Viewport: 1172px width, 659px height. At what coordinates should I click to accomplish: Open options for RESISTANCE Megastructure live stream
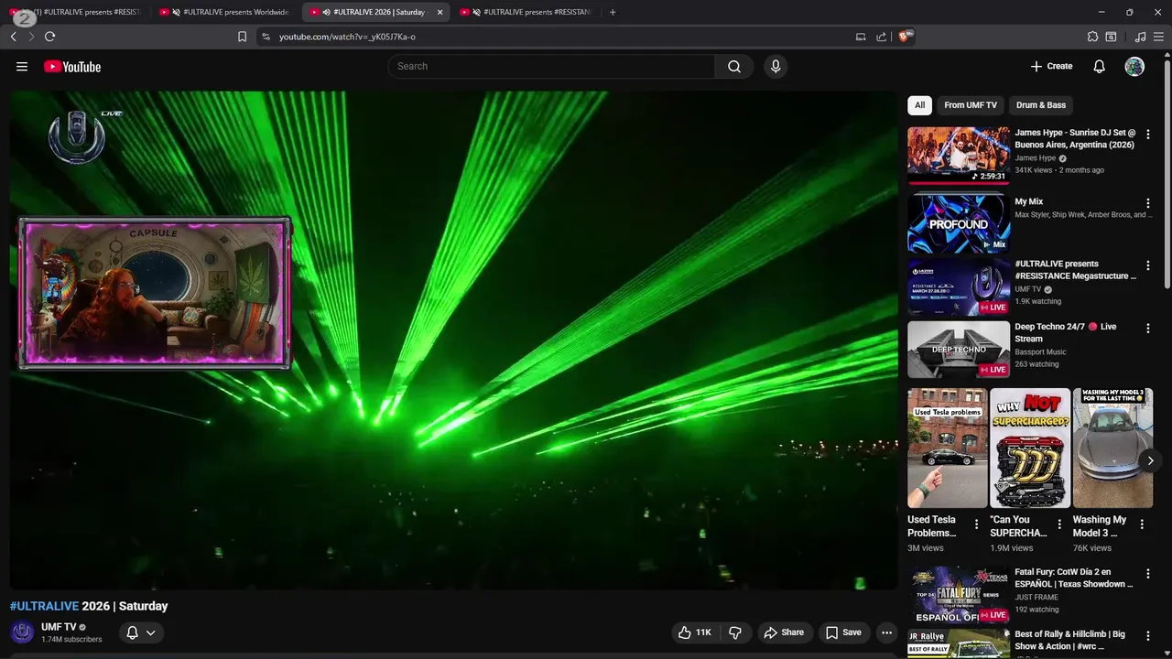[1148, 265]
